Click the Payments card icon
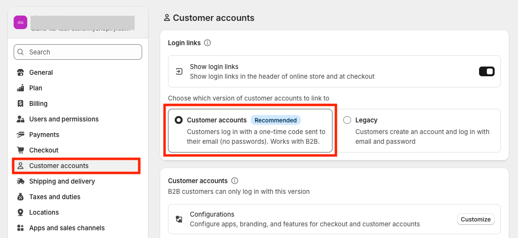 [20, 135]
